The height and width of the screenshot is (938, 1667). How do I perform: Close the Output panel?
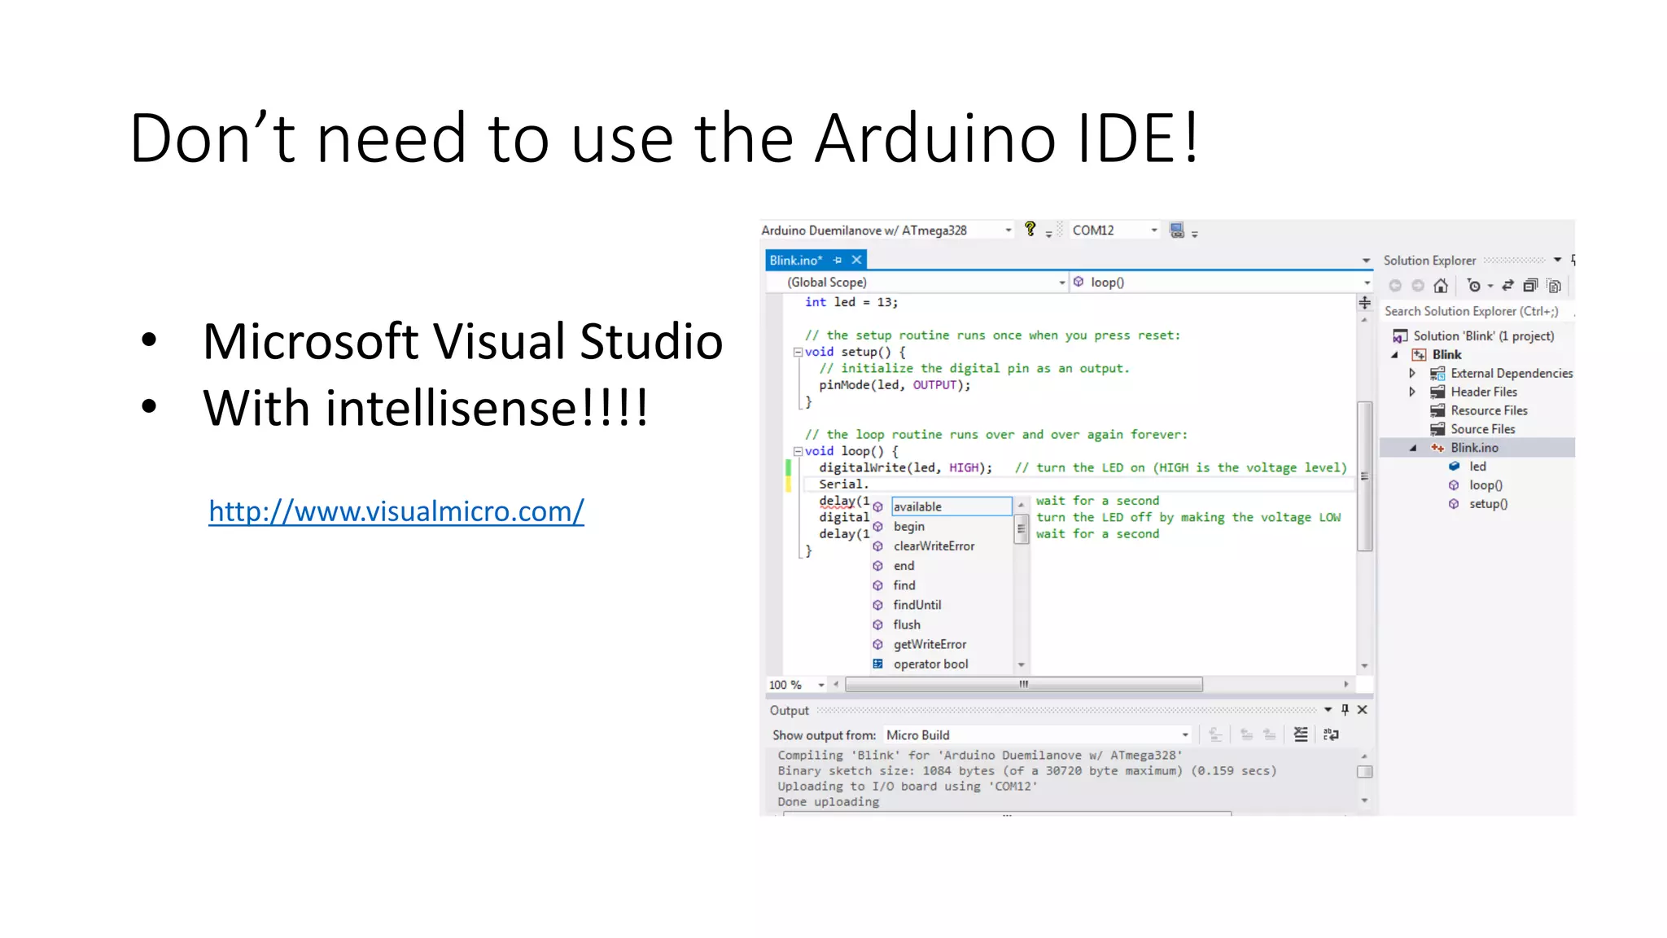point(1363,710)
